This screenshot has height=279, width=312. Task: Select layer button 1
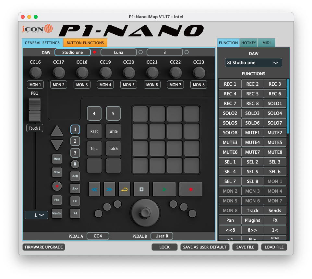pos(75,129)
